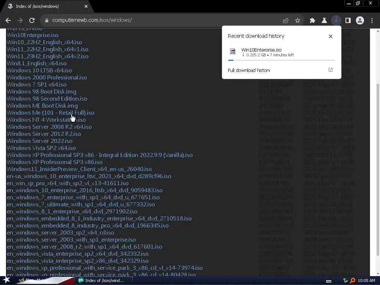Click the Win10Enterprise.iso download progress bar
The width and height of the screenshot is (380, 285).
point(281,60)
